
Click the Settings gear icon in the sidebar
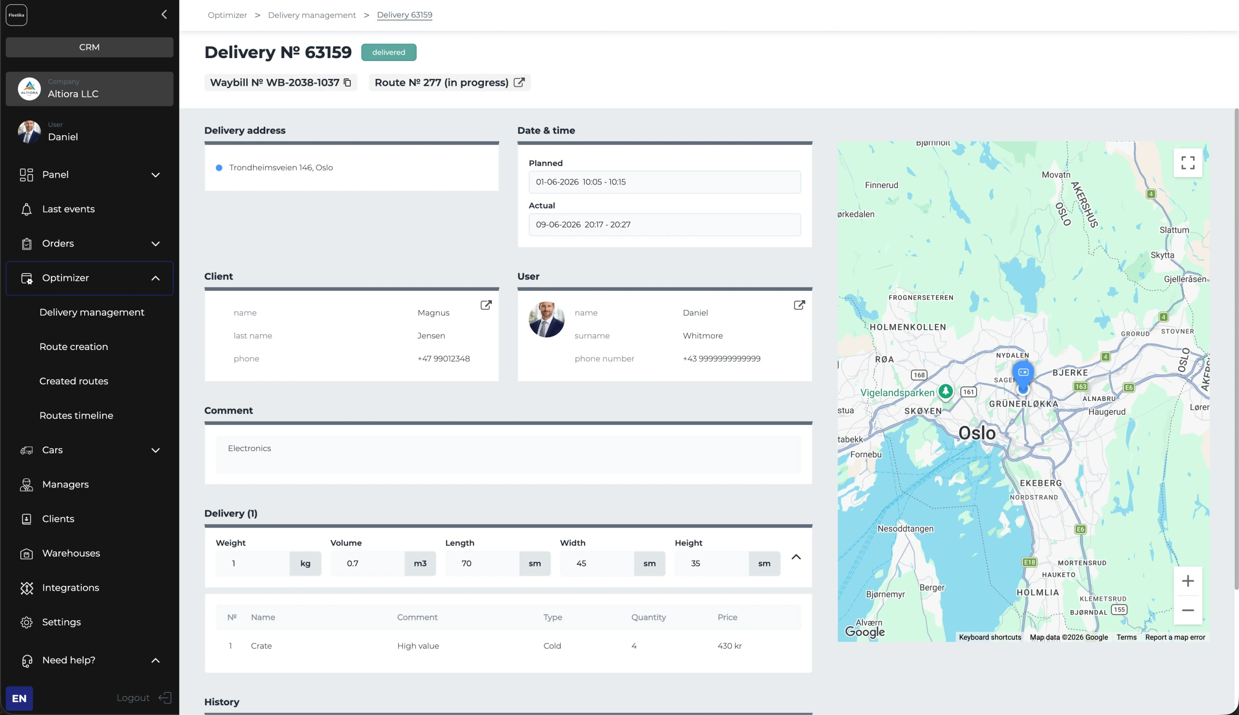27,622
